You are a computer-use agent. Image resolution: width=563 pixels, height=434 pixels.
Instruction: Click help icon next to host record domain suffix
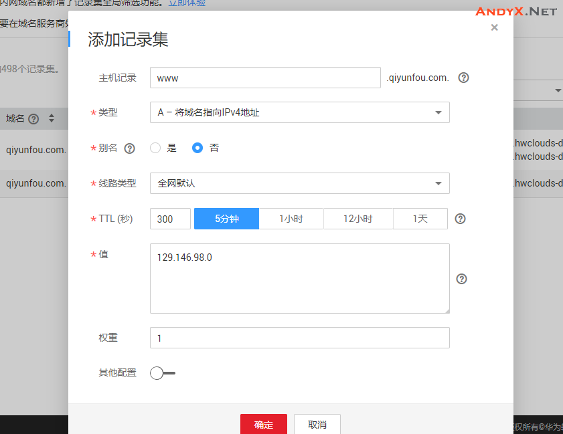(x=463, y=78)
